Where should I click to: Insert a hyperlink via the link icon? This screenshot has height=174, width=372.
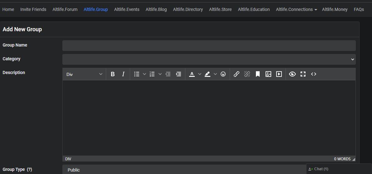237,74
